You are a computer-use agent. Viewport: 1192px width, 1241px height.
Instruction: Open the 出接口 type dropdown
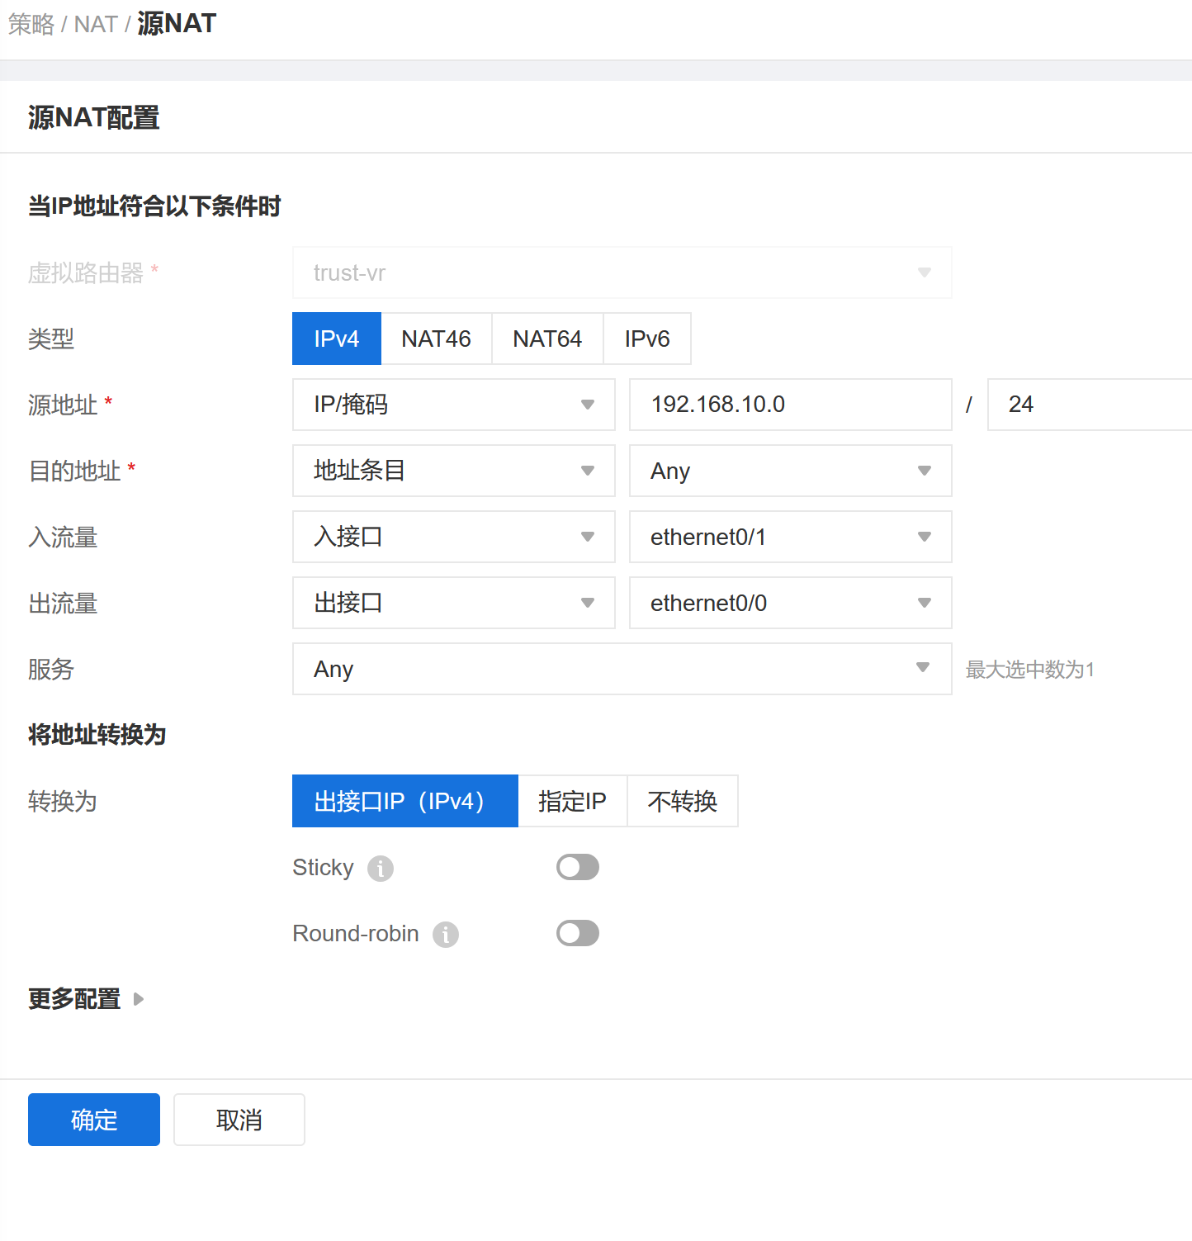pyautogui.click(x=454, y=603)
